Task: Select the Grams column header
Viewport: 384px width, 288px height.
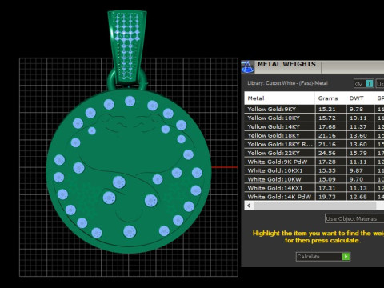Action: [330, 98]
